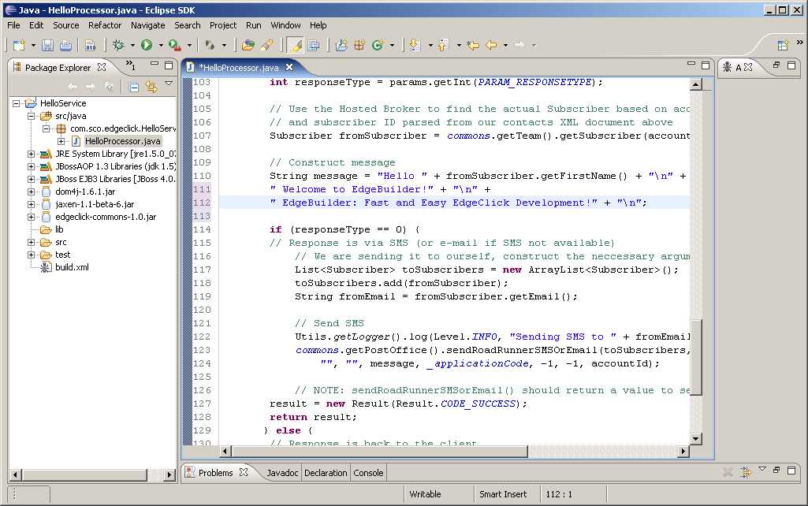Click the New Java Class icon
Image resolution: width=808 pixels, height=506 pixels.
[x=378, y=46]
